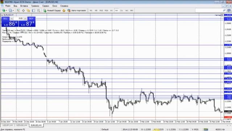Click the SELL button in one-click panel
The width and height of the screenshot is (232, 131).
[5, 19]
